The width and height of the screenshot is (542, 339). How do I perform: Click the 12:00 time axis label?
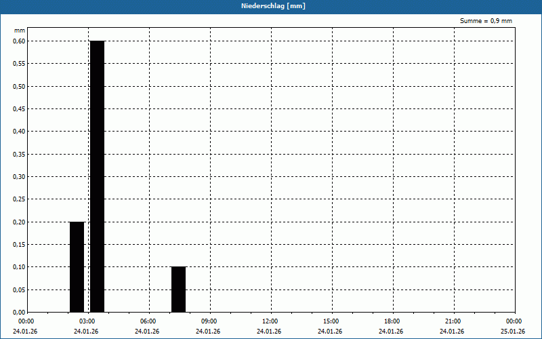(x=270, y=321)
